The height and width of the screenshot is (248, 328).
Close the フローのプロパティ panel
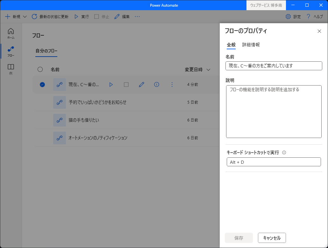(x=319, y=31)
